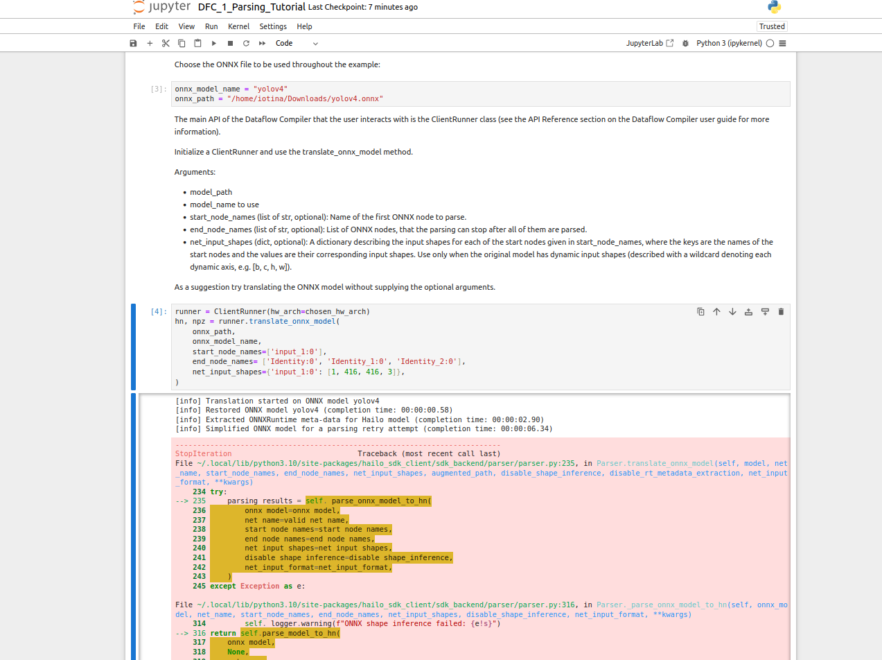The height and width of the screenshot is (660, 882).
Task: Collapse cell 4 using its blue left bar
Action: [x=134, y=347]
